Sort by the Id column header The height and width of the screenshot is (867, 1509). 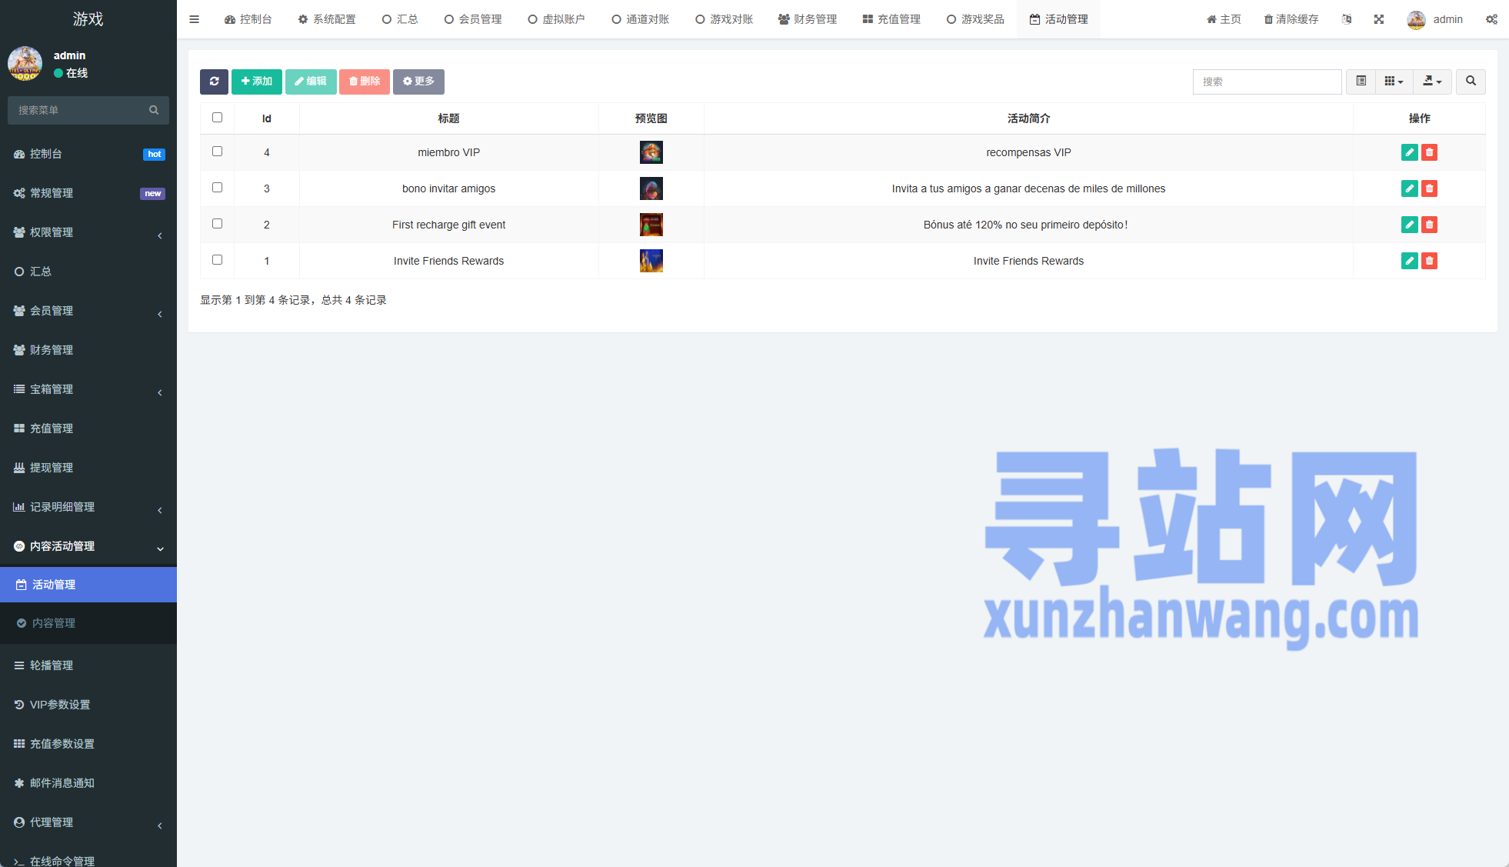(x=267, y=118)
